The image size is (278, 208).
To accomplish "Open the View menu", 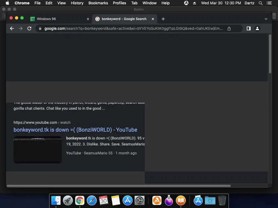I will (62, 3).
